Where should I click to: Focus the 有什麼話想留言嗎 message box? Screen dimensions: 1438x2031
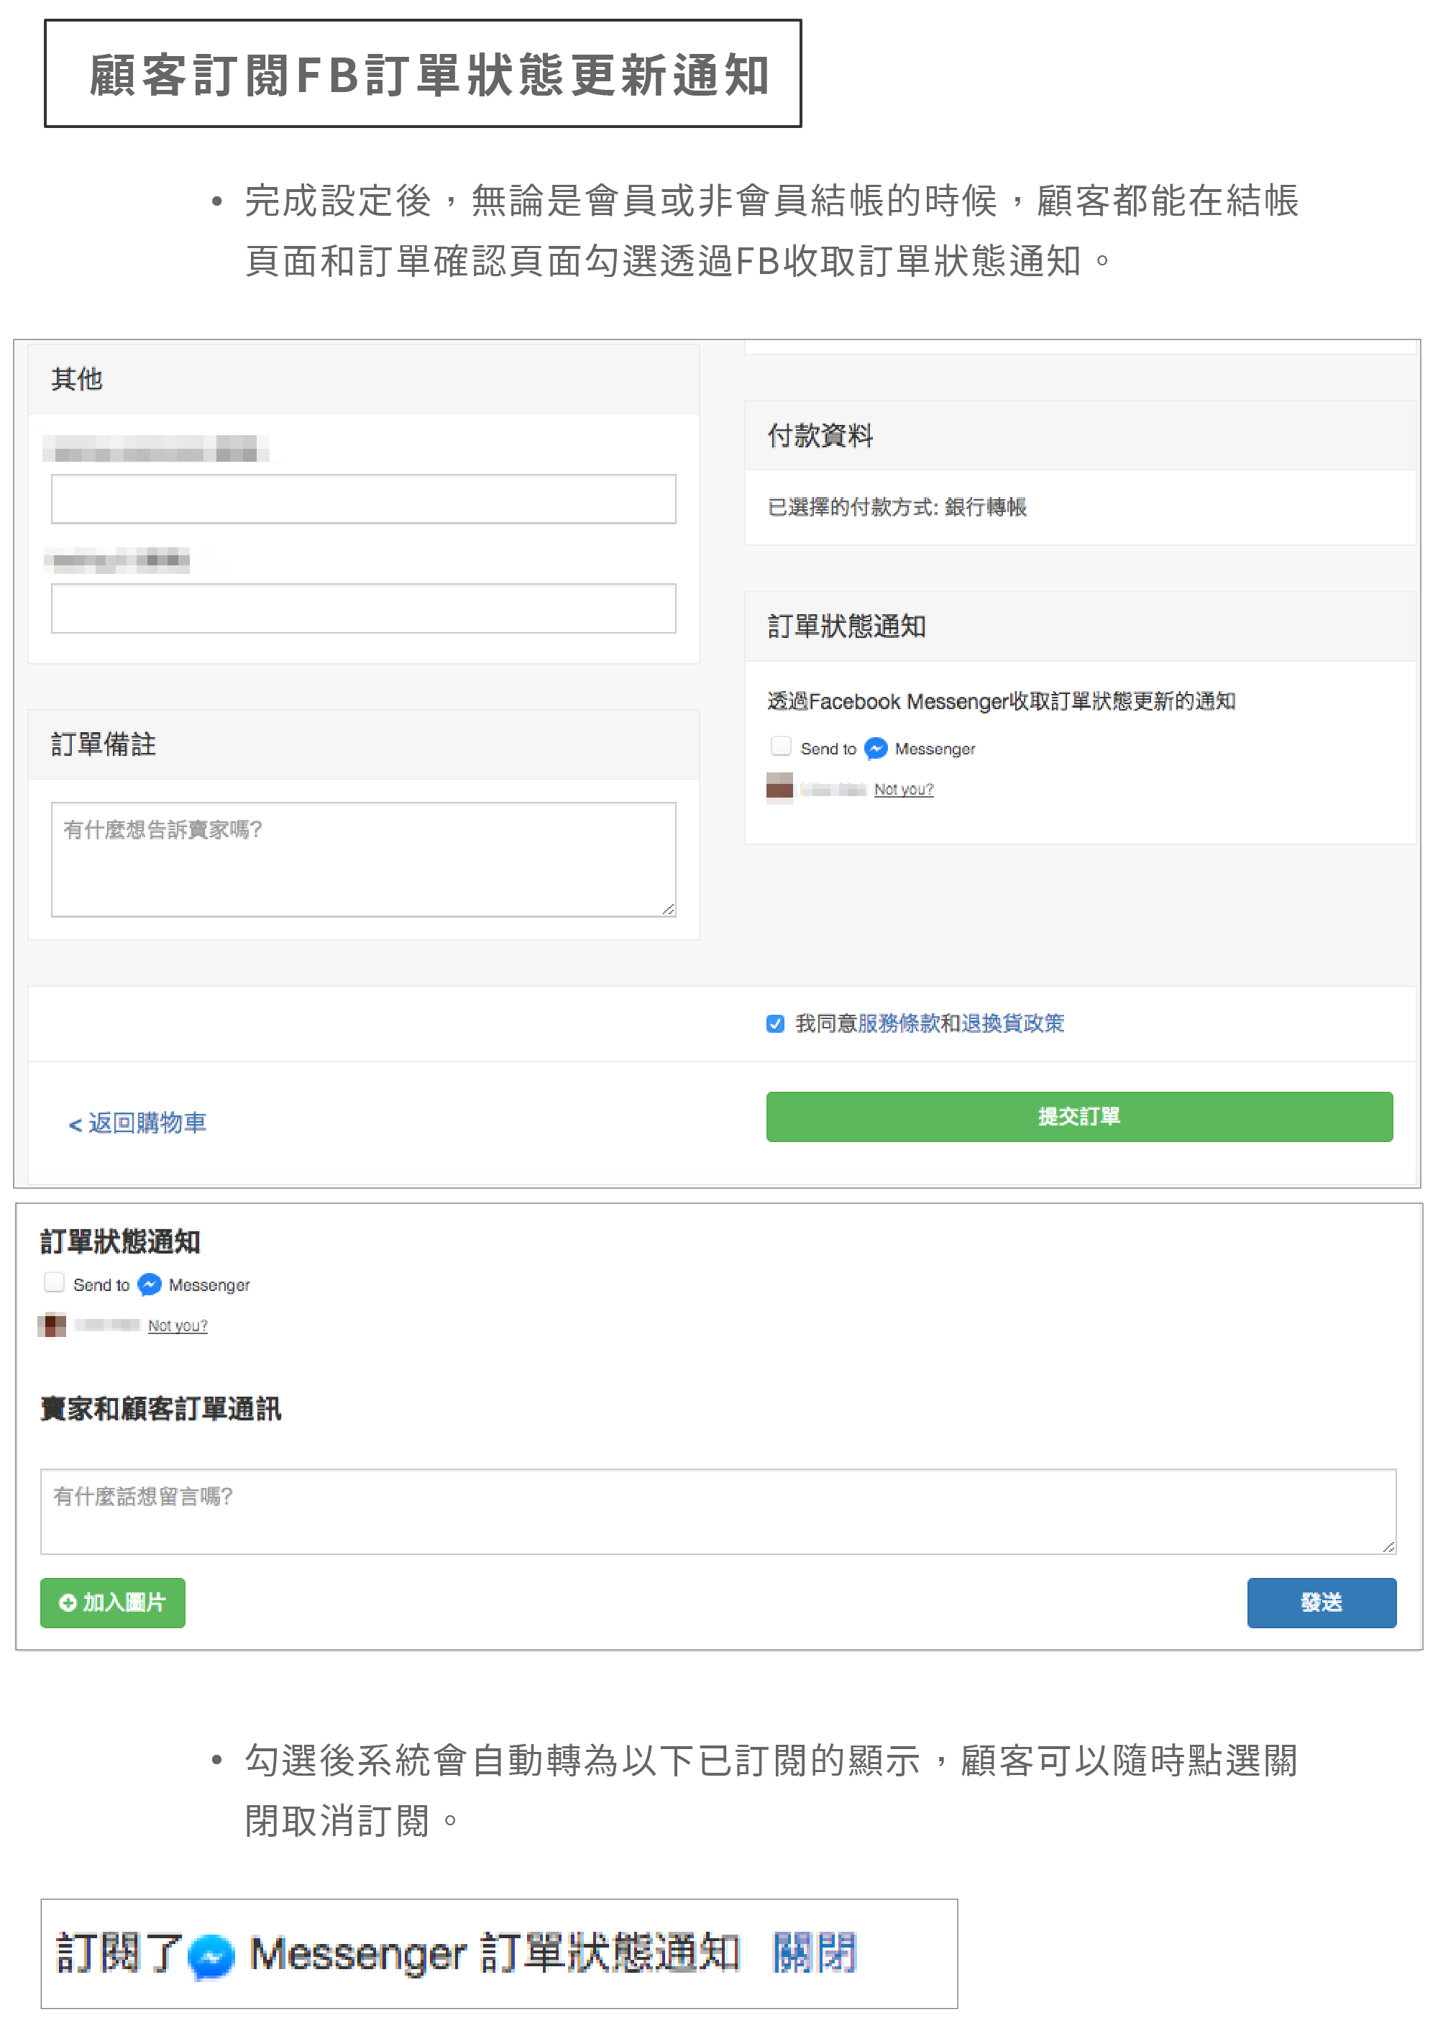[x=718, y=1511]
